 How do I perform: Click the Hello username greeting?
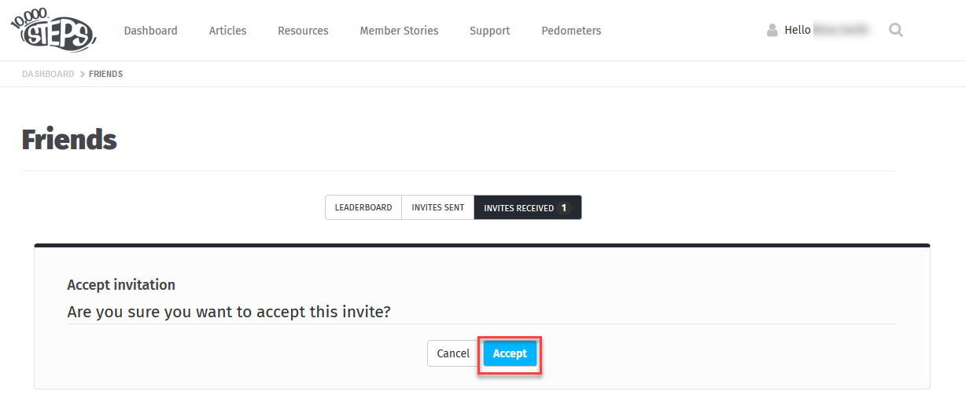(x=827, y=31)
